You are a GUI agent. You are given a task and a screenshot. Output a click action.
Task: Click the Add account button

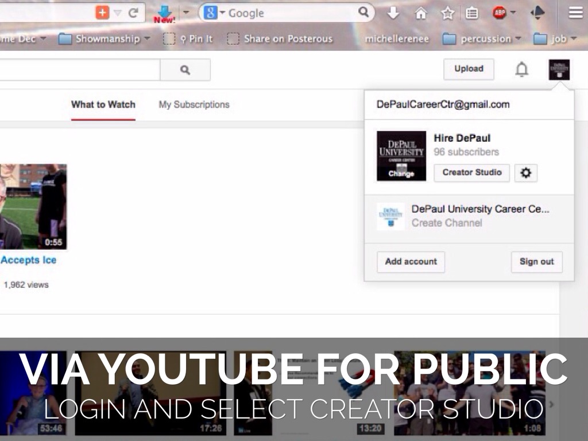pos(411,262)
